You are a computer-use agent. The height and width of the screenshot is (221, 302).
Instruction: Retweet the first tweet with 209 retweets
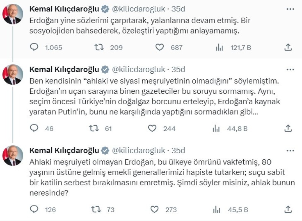point(99,48)
